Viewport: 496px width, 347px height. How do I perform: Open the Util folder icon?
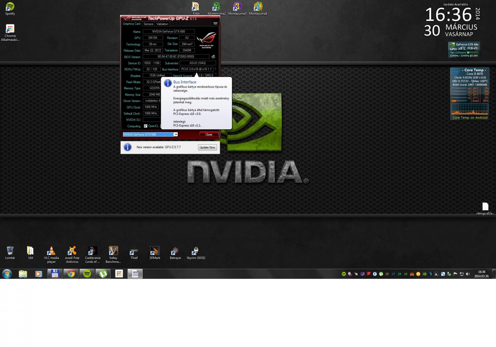[x=30, y=253]
